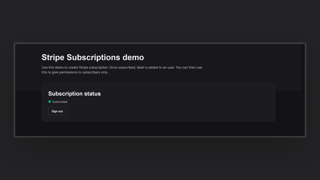Click the 'Subscribed' status text

[x=60, y=102]
